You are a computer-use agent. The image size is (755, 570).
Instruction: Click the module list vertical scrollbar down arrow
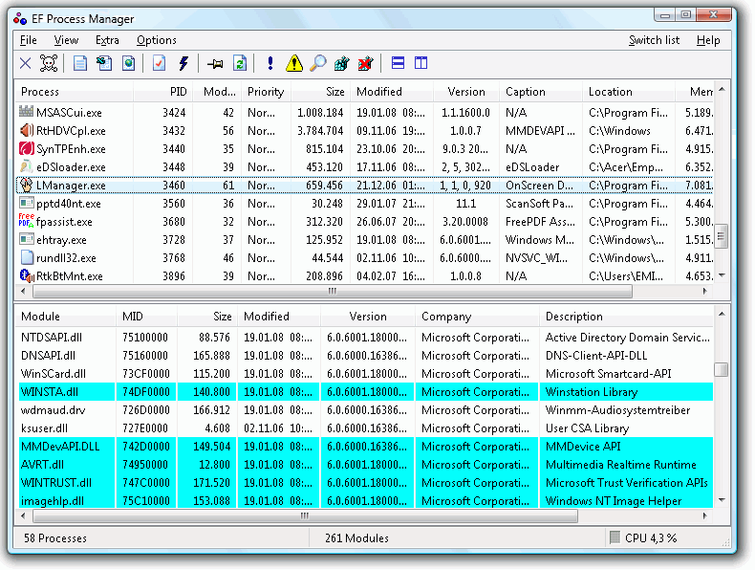point(723,500)
